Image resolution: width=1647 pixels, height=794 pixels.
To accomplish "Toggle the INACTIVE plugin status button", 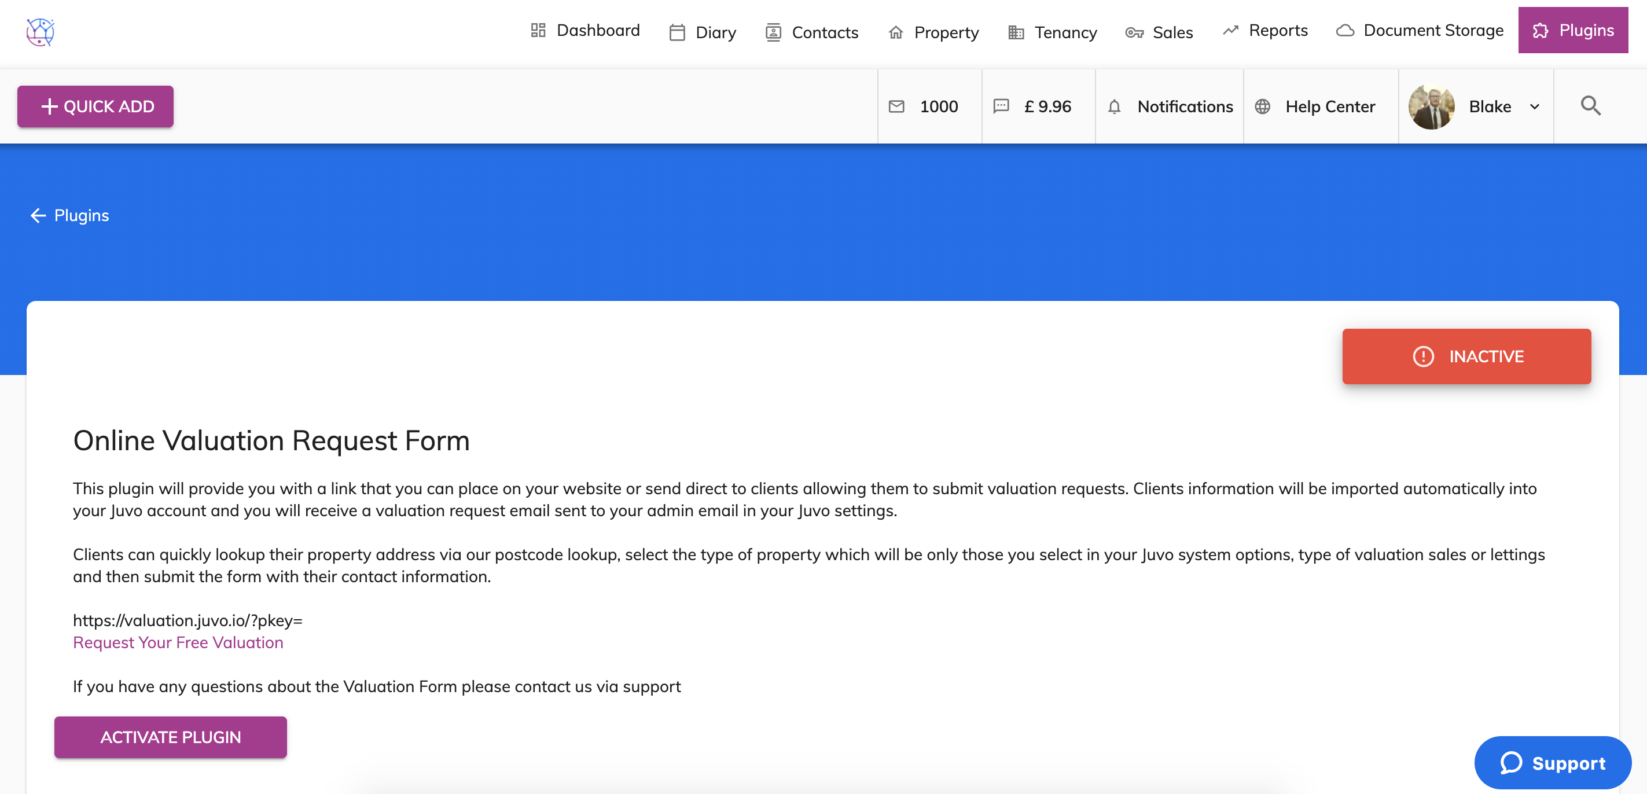I will click(1466, 356).
